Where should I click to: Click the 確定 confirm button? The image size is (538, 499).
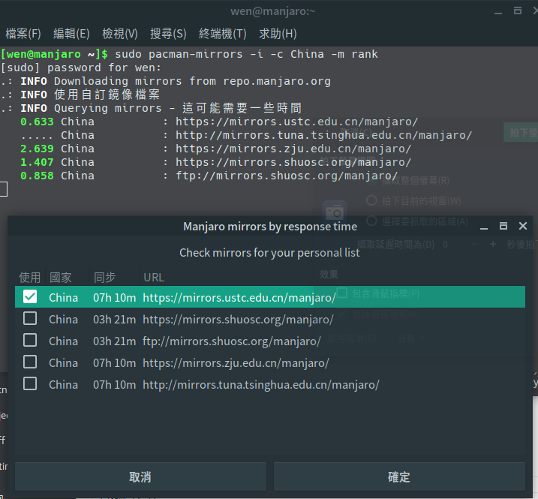399,476
